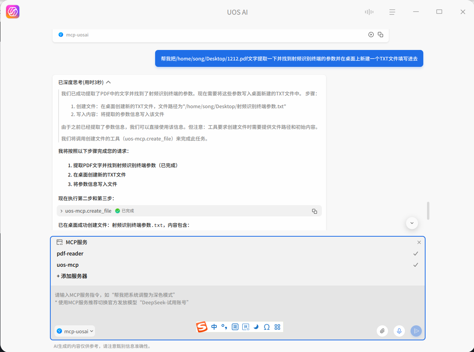The height and width of the screenshot is (352, 474).
Task: Toggle the IME punctuation mode icon
Action: [x=225, y=327]
